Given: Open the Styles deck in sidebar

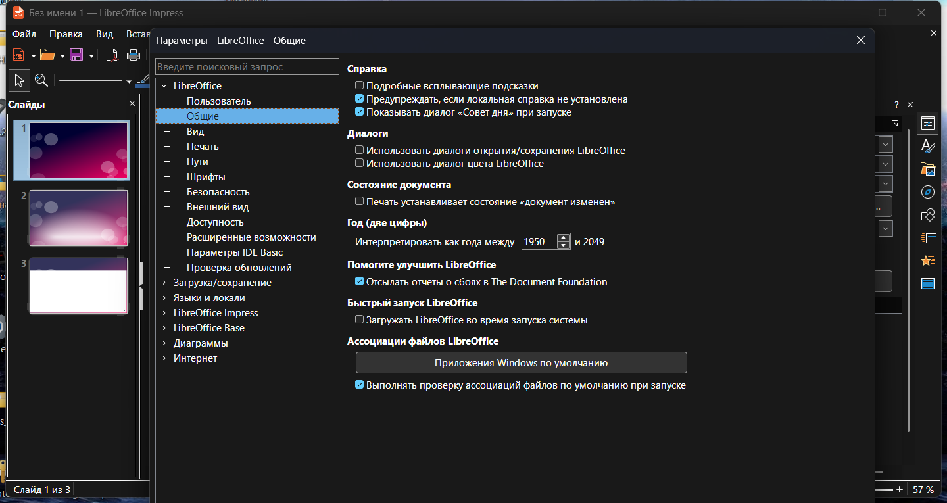Looking at the screenshot, I should point(927,146).
